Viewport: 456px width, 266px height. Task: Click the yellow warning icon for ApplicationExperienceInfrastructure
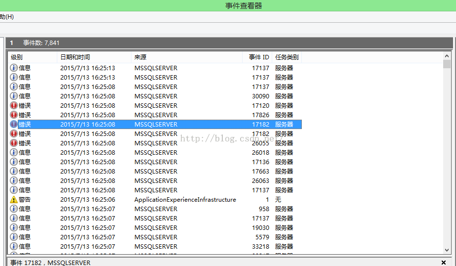(x=14, y=199)
